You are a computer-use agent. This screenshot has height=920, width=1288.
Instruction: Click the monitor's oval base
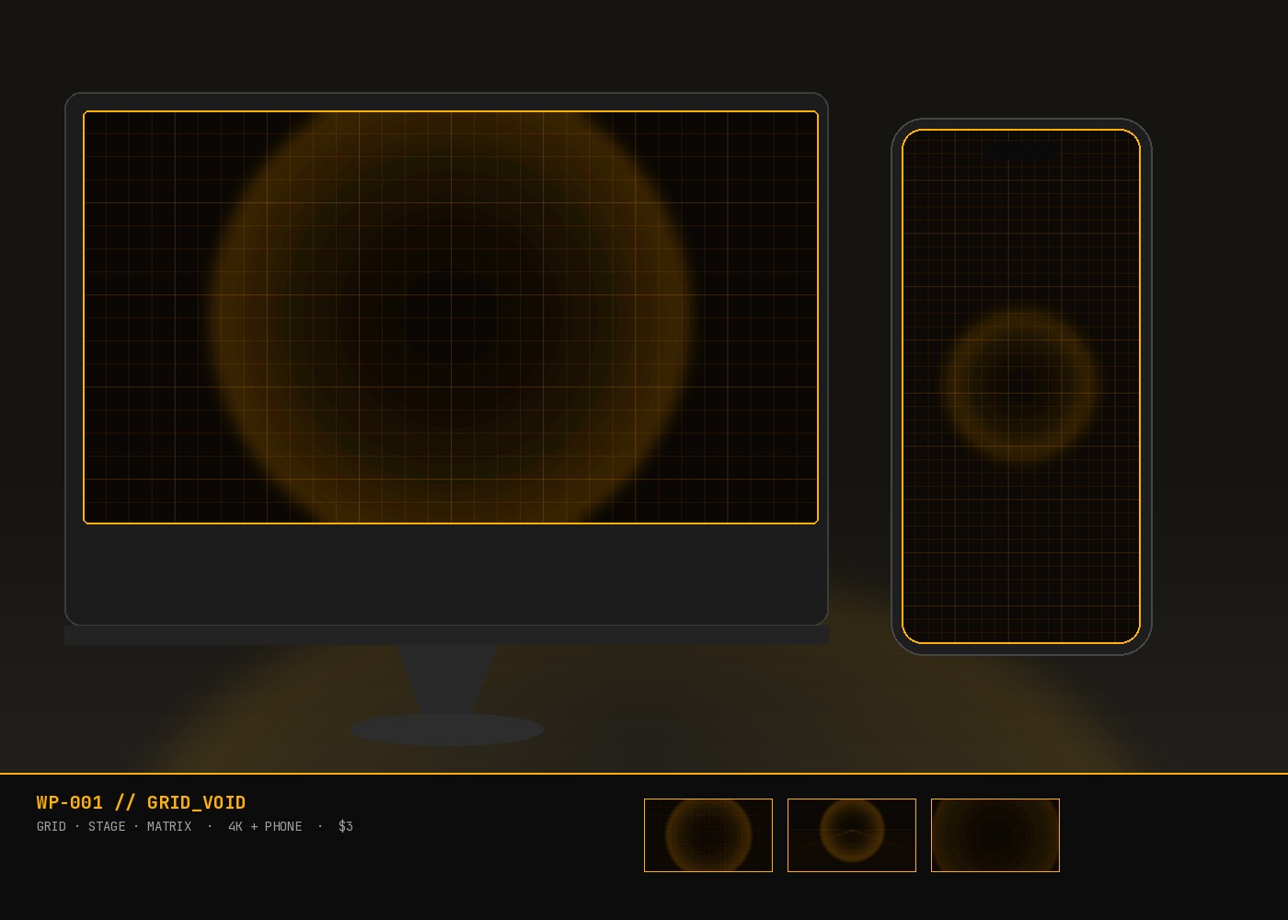(x=446, y=730)
